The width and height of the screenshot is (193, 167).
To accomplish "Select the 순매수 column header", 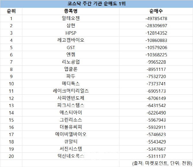I will 156,11.
